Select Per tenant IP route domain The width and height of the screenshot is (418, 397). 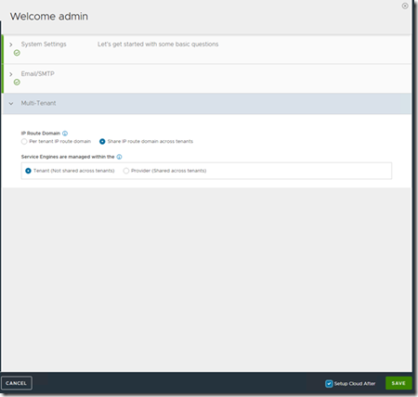pos(24,142)
